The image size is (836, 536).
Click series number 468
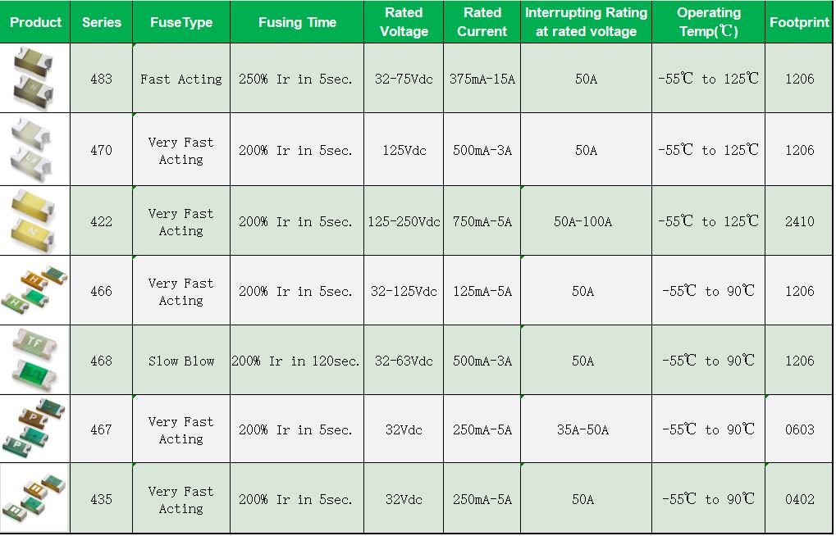click(101, 361)
